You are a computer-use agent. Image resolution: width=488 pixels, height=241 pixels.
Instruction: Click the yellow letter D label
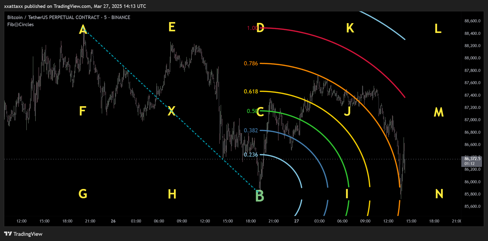(x=260, y=28)
